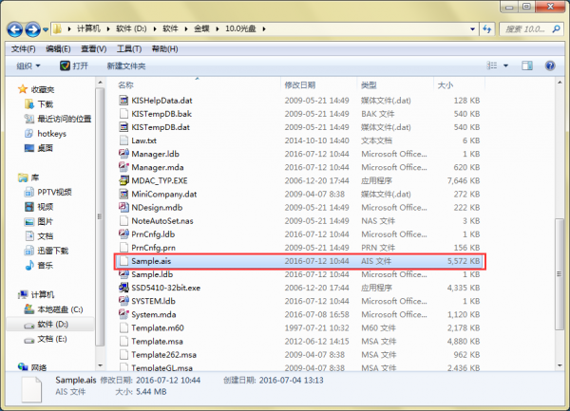Screen dimensions: 570x411
Task: Click the Manager.mda file icon
Action: (x=123, y=166)
